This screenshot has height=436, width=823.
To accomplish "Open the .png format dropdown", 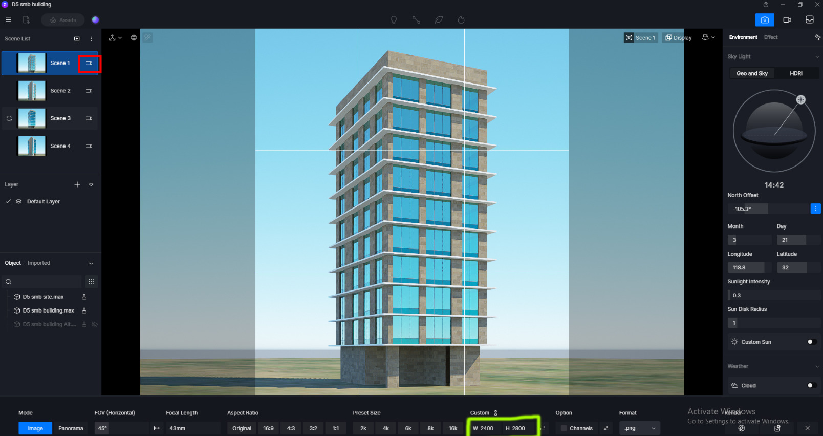I will coord(640,428).
